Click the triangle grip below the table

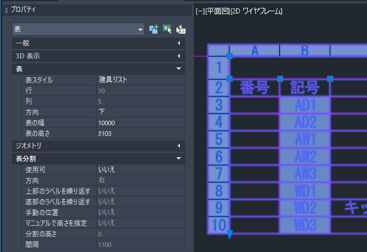click(x=229, y=235)
